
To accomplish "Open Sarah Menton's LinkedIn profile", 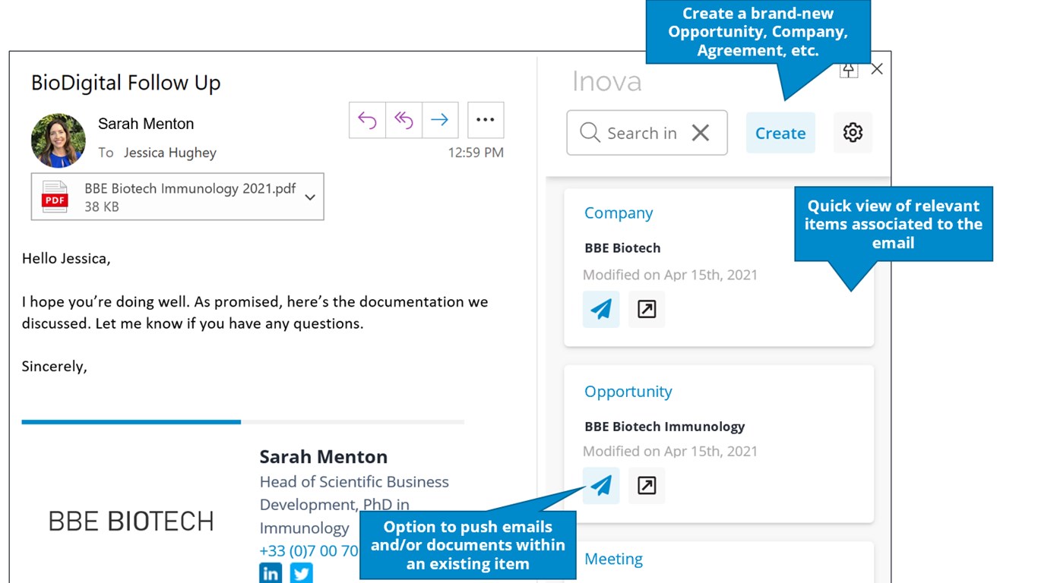I will [271, 572].
